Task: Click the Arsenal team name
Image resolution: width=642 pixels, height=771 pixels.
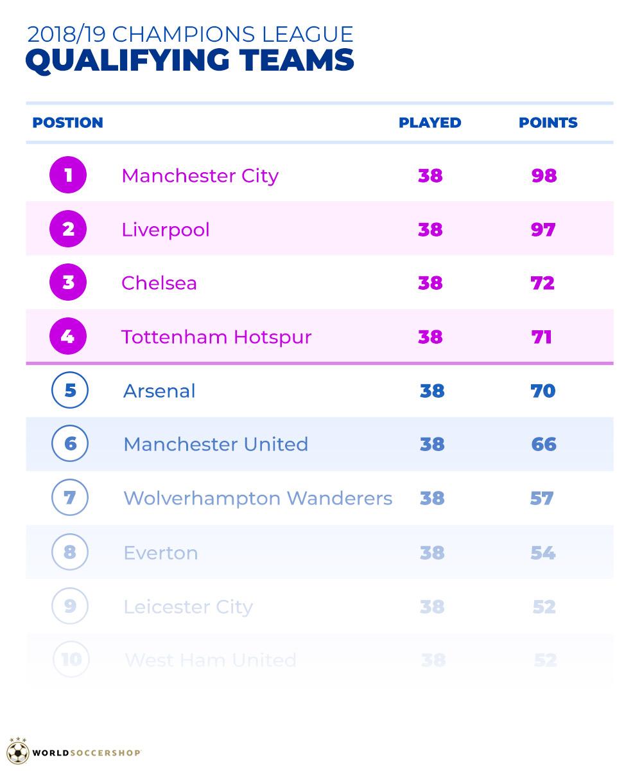Action: (159, 391)
